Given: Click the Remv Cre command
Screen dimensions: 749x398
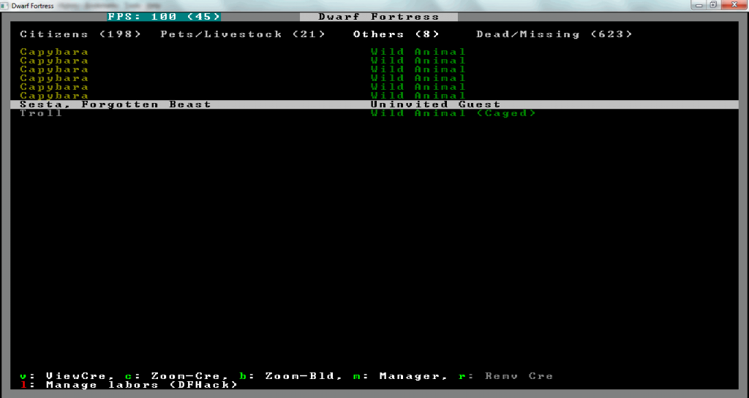Looking at the screenshot, I should [x=505, y=376].
